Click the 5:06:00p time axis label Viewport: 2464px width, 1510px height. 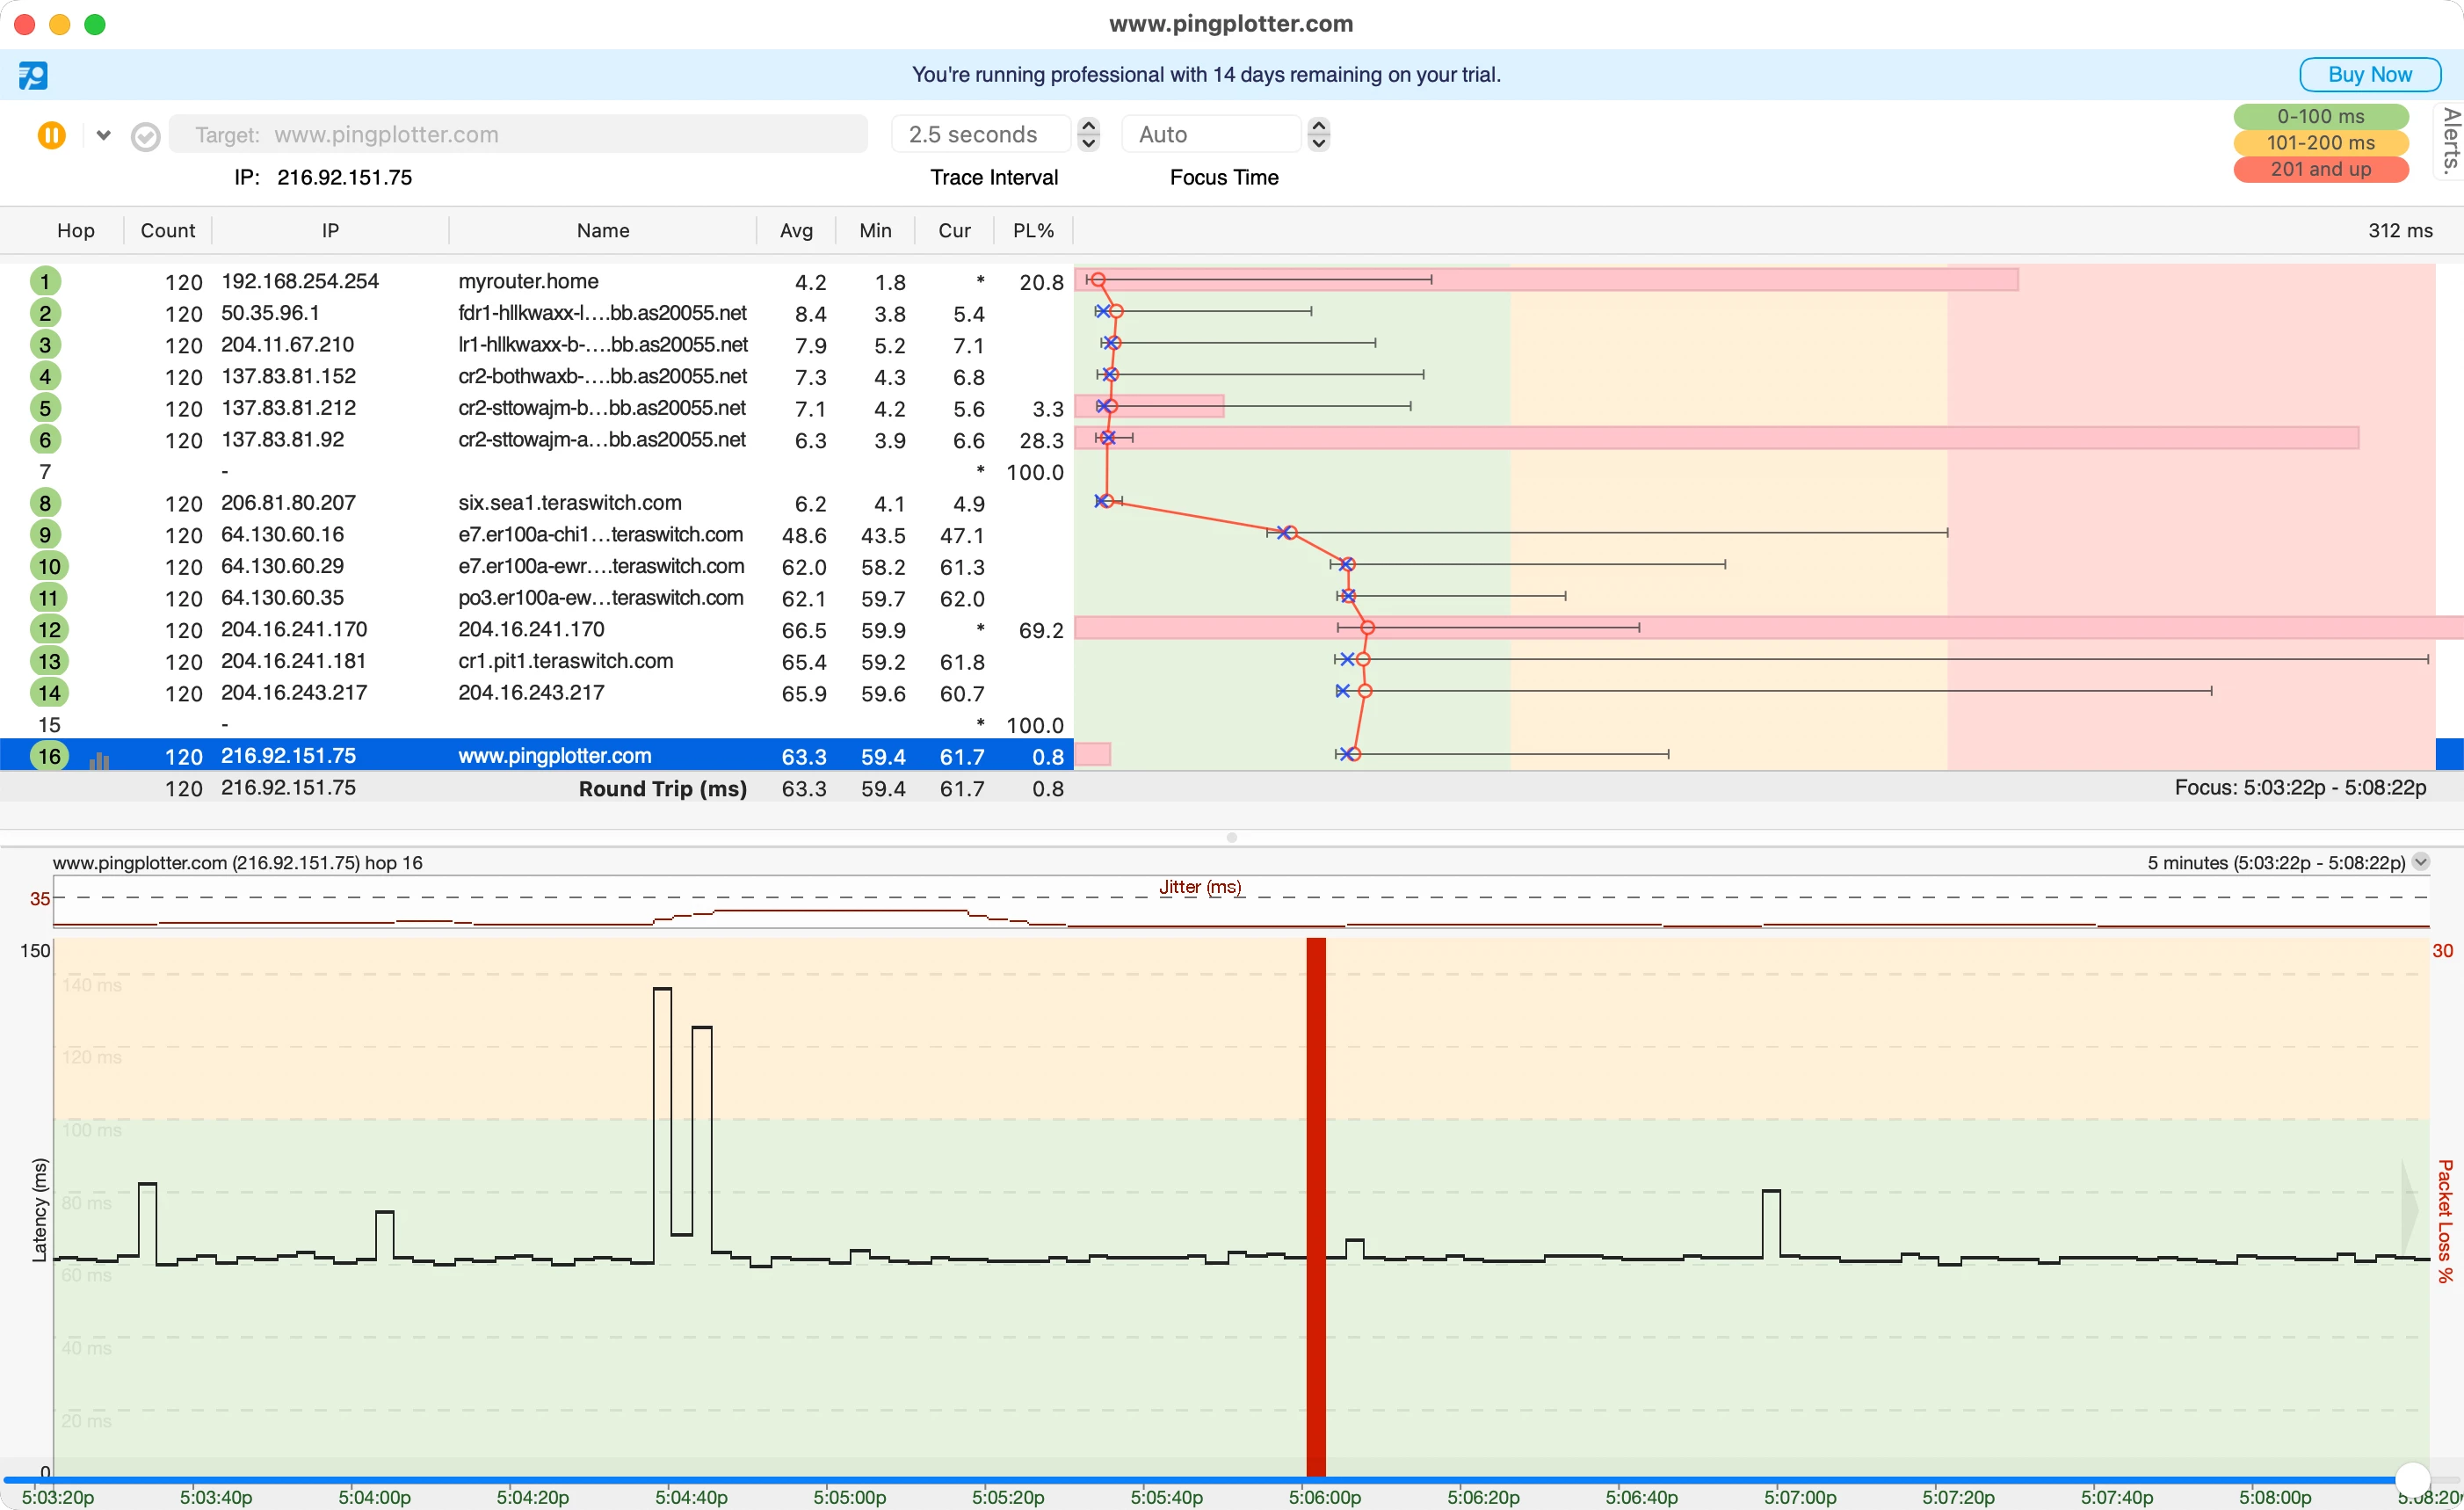pyautogui.click(x=1324, y=1497)
